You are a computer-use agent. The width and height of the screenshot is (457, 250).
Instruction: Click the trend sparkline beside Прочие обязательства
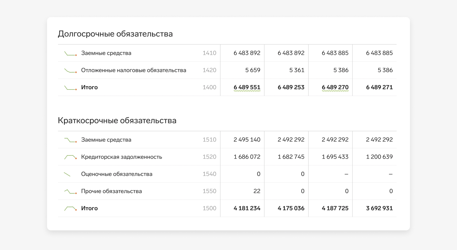(70, 191)
